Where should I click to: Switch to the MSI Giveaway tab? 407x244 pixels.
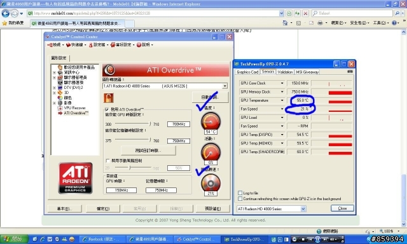coord(307,72)
